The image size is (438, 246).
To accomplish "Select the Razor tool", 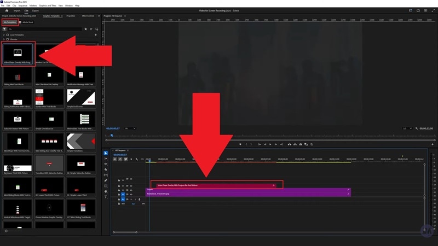I will pyautogui.click(x=106, y=169).
